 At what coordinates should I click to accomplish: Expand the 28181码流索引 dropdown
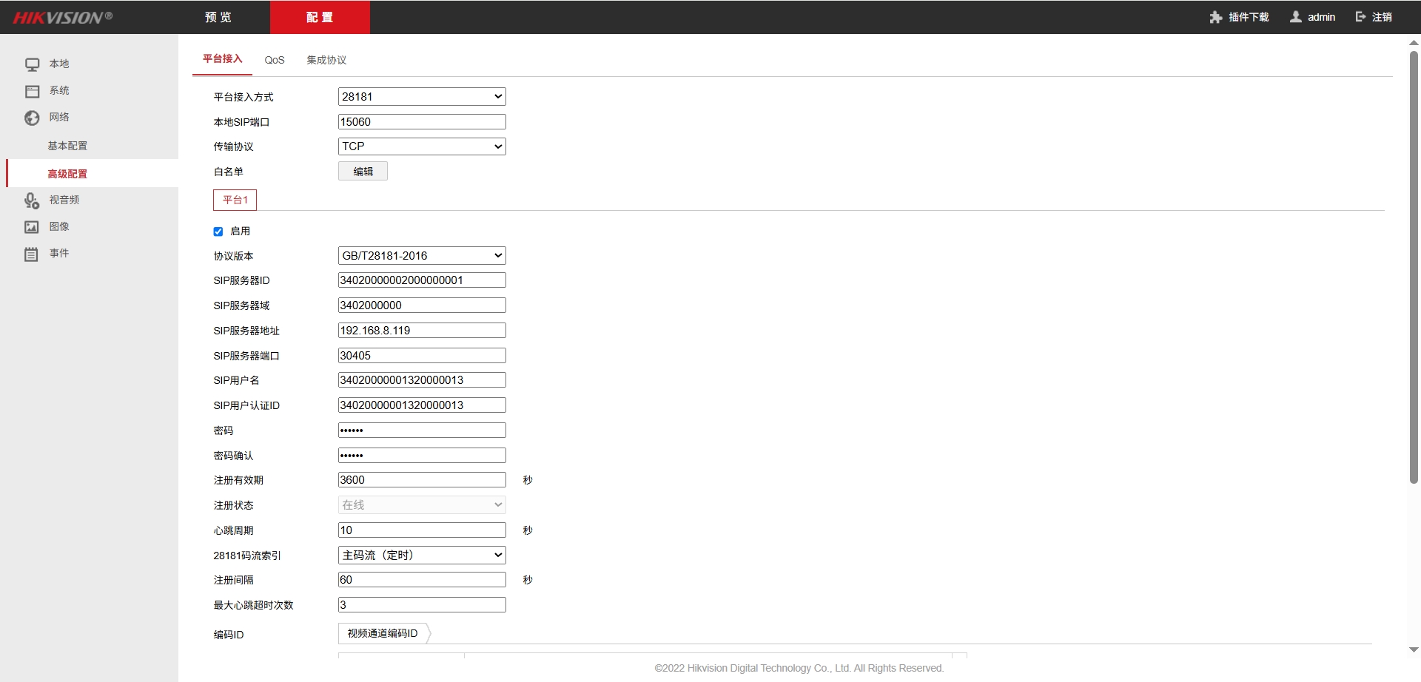(422, 556)
